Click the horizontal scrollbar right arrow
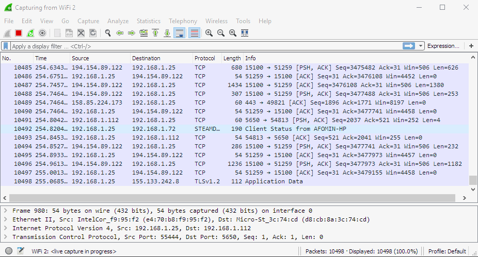The width and height of the screenshot is (478, 257). 464,198
